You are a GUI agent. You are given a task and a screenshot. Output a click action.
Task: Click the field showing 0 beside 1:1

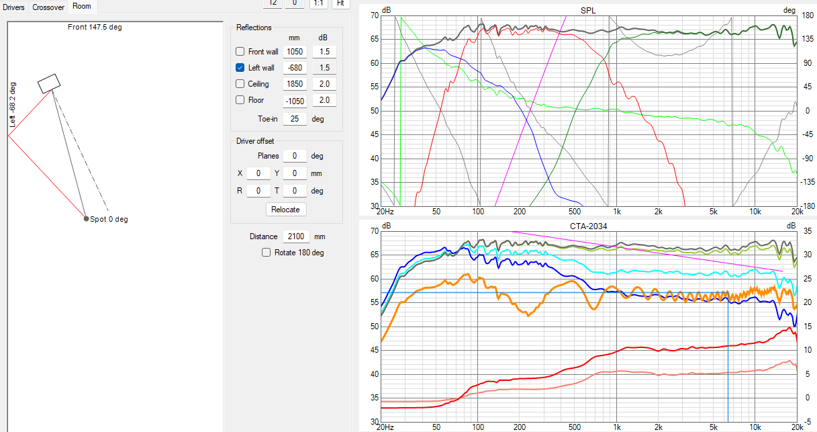point(295,3)
